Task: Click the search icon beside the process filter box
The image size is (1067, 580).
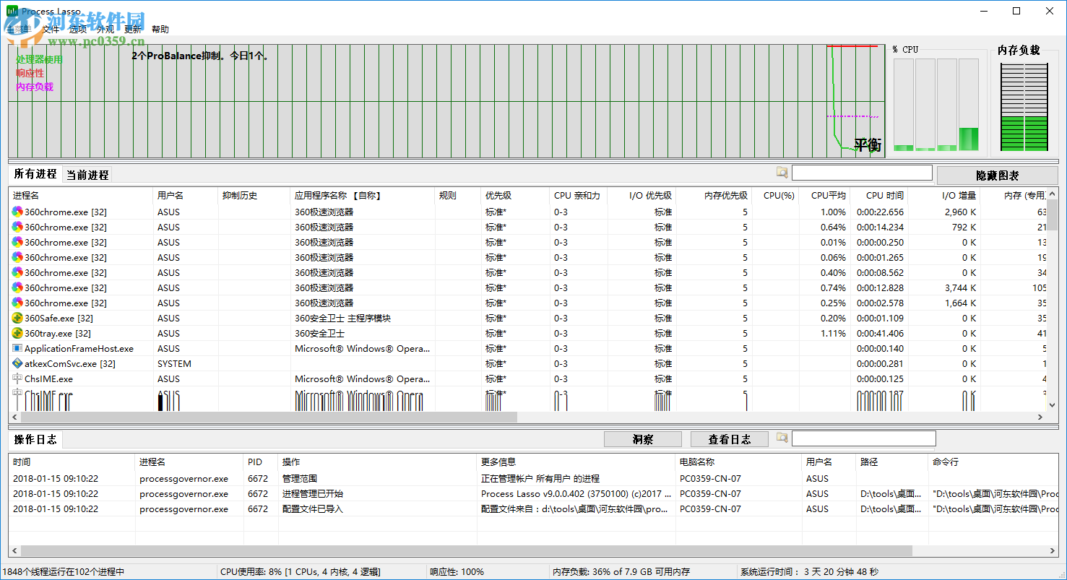Action: (782, 173)
